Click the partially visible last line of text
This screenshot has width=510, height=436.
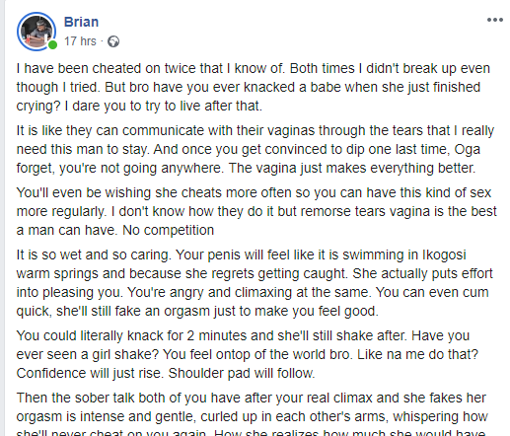click(x=251, y=432)
